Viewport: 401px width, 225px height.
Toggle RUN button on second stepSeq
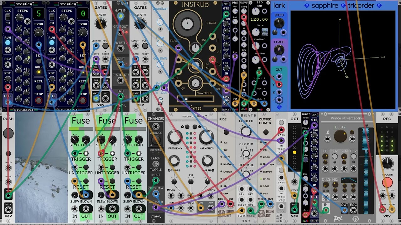click(52, 43)
